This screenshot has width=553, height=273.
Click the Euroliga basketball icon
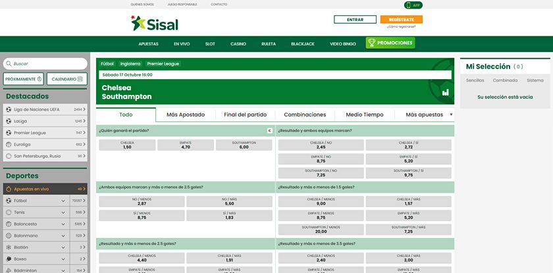pyautogui.click(x=9, y=144)
